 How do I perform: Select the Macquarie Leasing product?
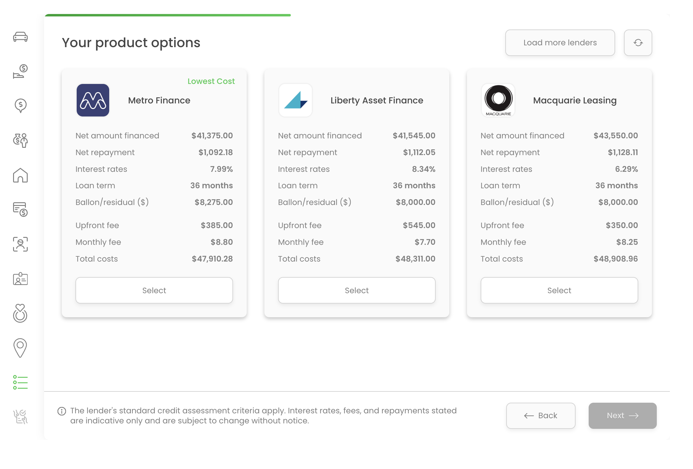tap(559, 290)
